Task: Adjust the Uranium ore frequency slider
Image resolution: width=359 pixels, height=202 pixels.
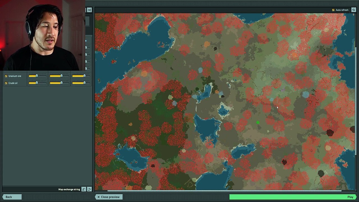Action: [x=38, y=76]
